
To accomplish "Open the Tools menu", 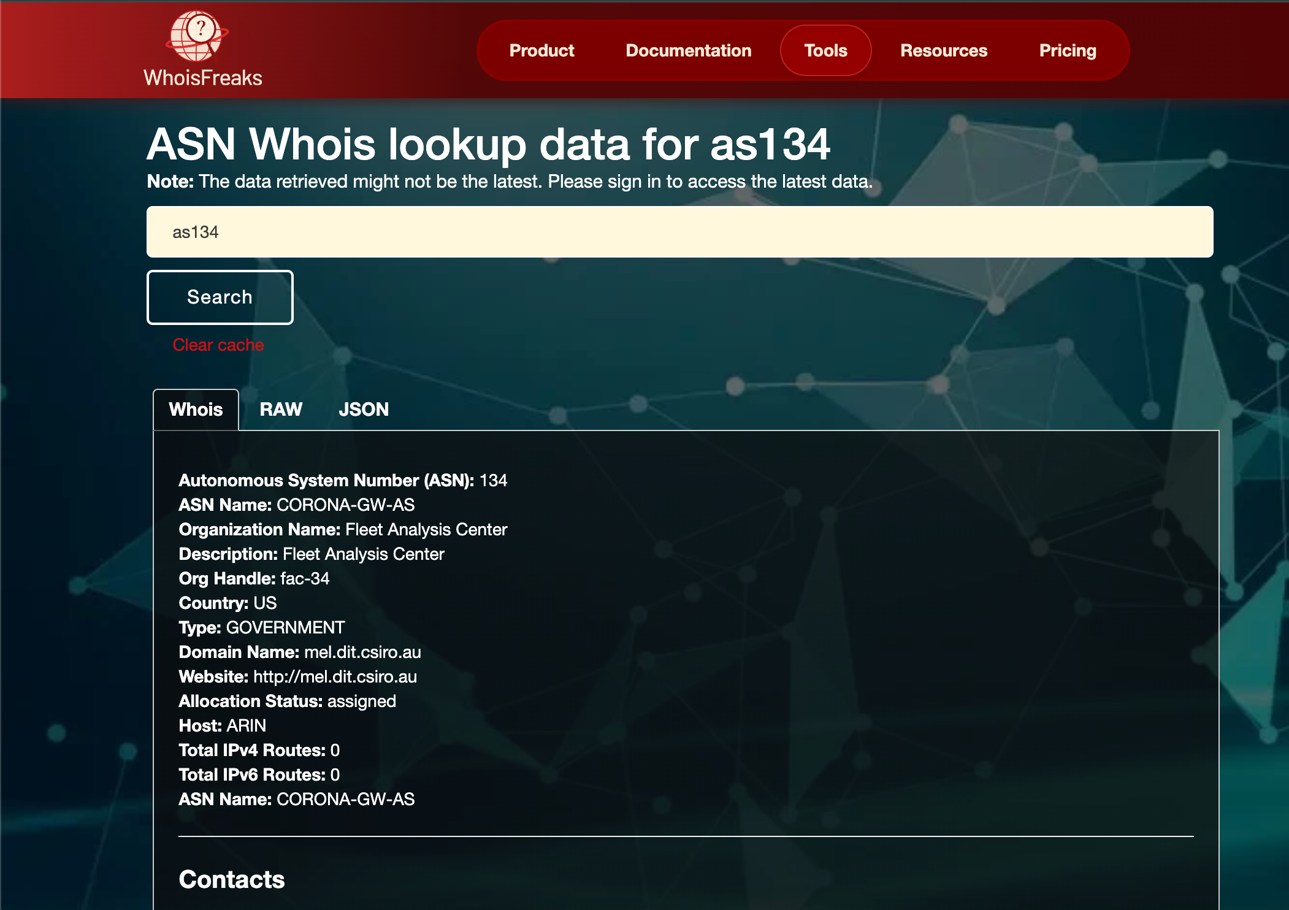I will click(825, 50).
